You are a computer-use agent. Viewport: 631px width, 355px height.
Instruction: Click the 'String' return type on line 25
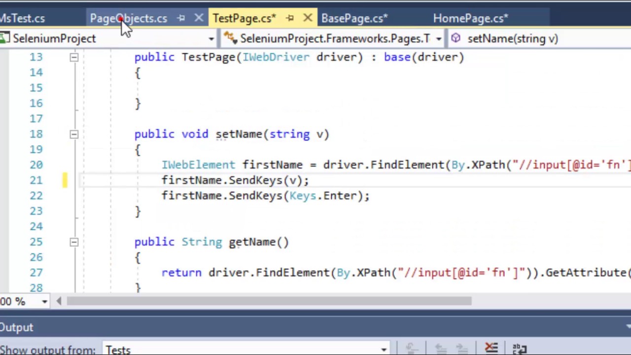pos(202,242)
